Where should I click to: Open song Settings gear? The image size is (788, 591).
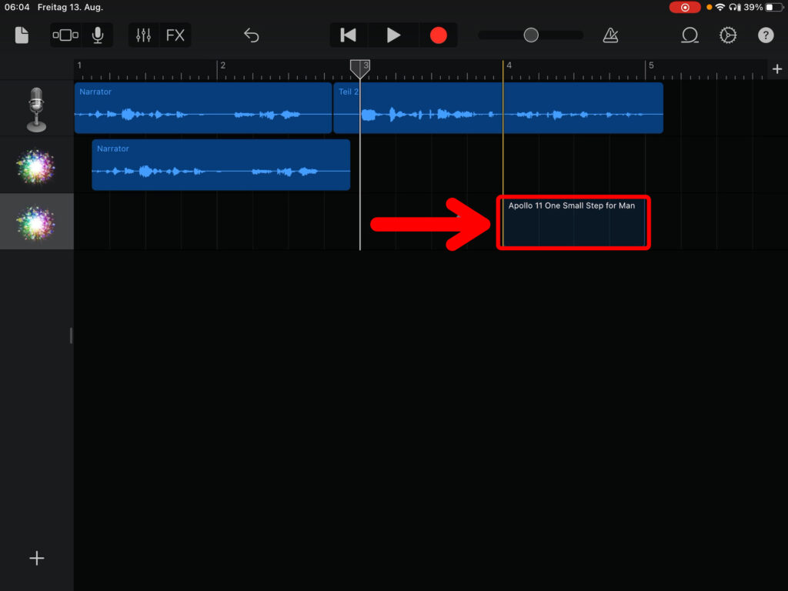point(727,35)
